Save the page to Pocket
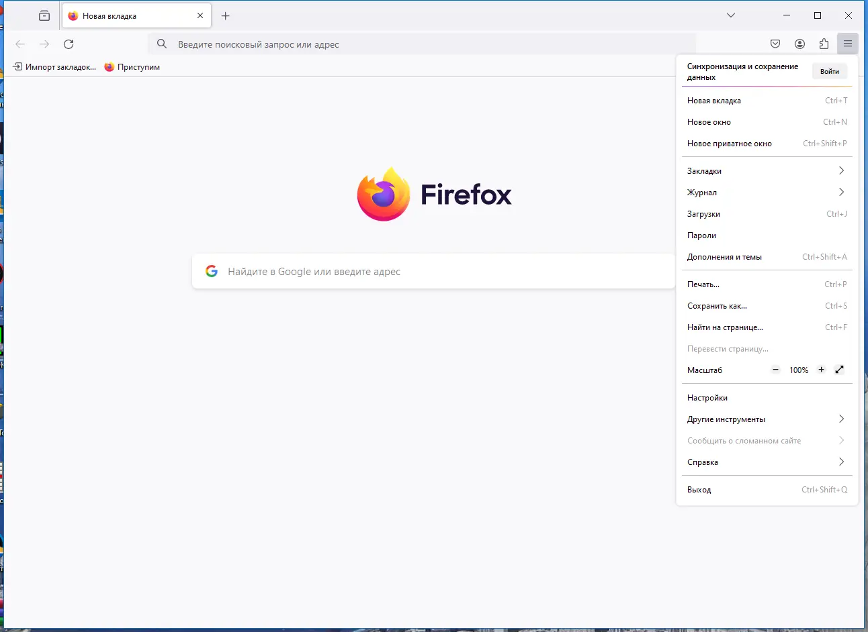This screenshot has height=632, width=868. 775,44
